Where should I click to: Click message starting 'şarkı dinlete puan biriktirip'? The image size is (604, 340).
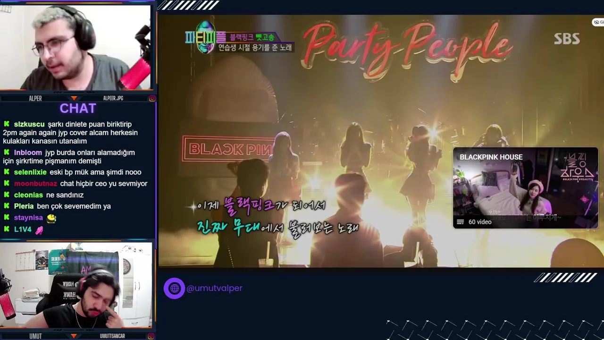click(70, 133)
